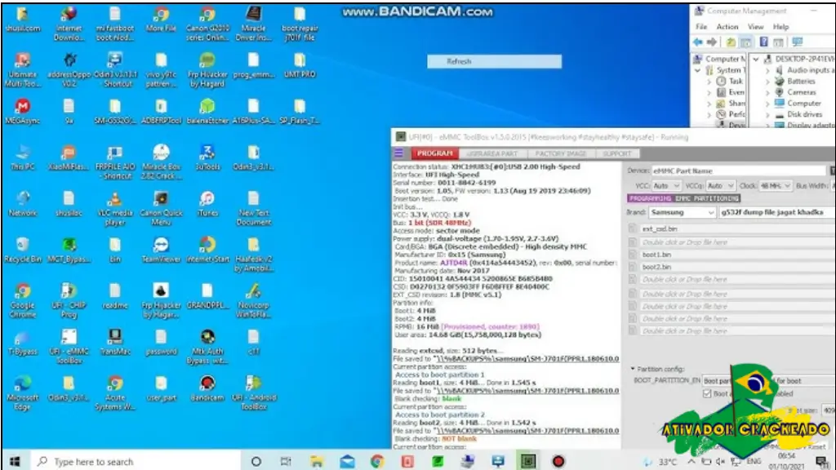Click the ext_csd.bin file slot
Viewport: 836px width, 470px height.
pos(737,228)
